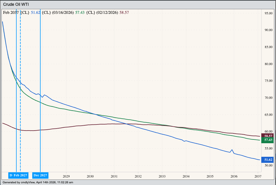This screenshot has width=276, height=185.
Task: Click the blue 51.62 value in legend
Action: pos(35,12)
